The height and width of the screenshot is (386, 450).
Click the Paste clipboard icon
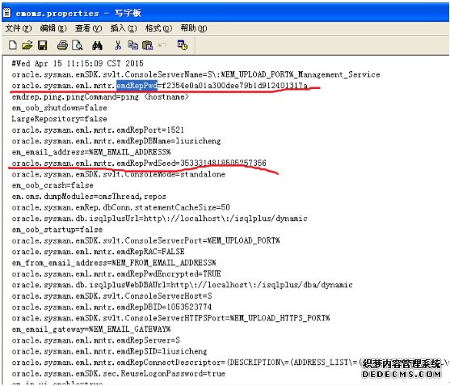(148, 45)
